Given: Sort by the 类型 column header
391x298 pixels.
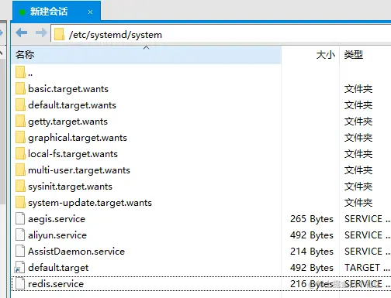Looking at the screenshot, I should [353, 55].
